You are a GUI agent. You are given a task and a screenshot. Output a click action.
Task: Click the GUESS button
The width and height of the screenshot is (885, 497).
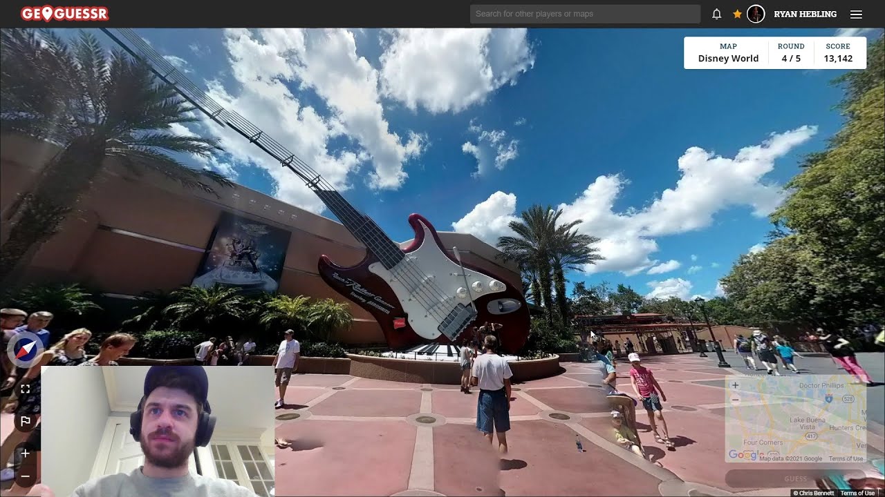tap(795, 478)
